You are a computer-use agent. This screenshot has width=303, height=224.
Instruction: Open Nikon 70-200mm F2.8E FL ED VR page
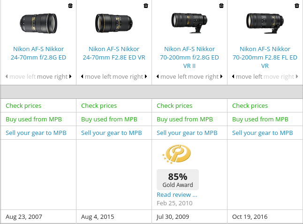tap(265, 57)
